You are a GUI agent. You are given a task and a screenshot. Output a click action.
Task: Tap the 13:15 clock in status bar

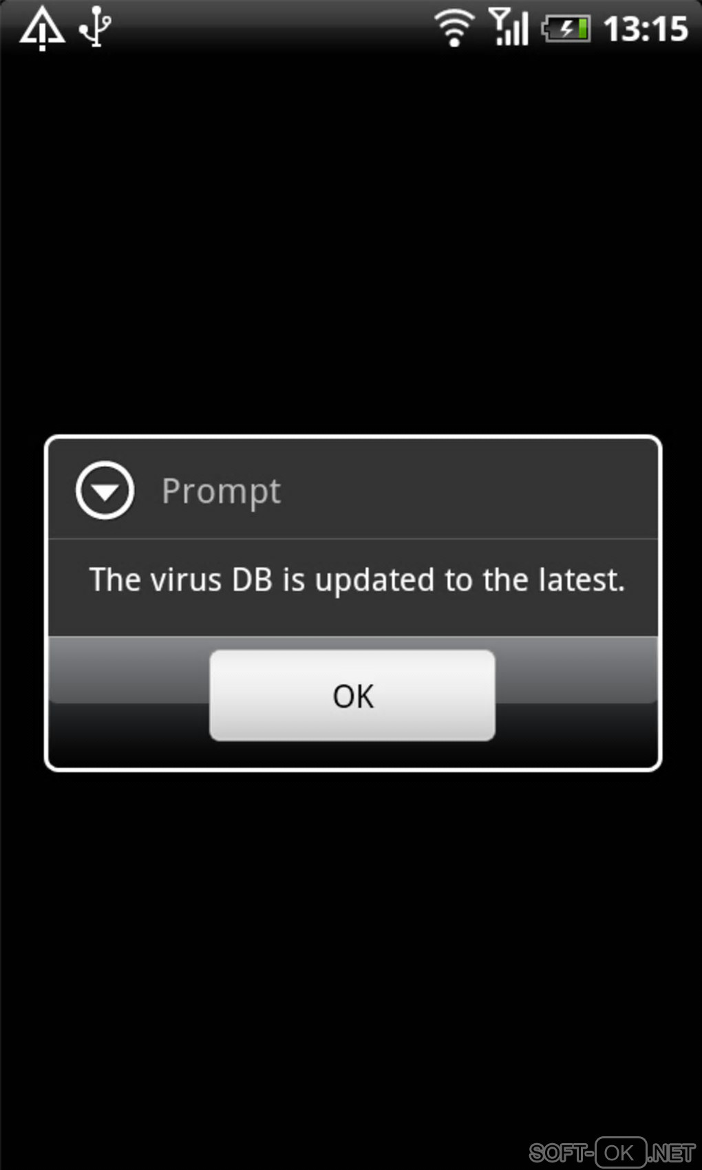click(x=646, y=29)
